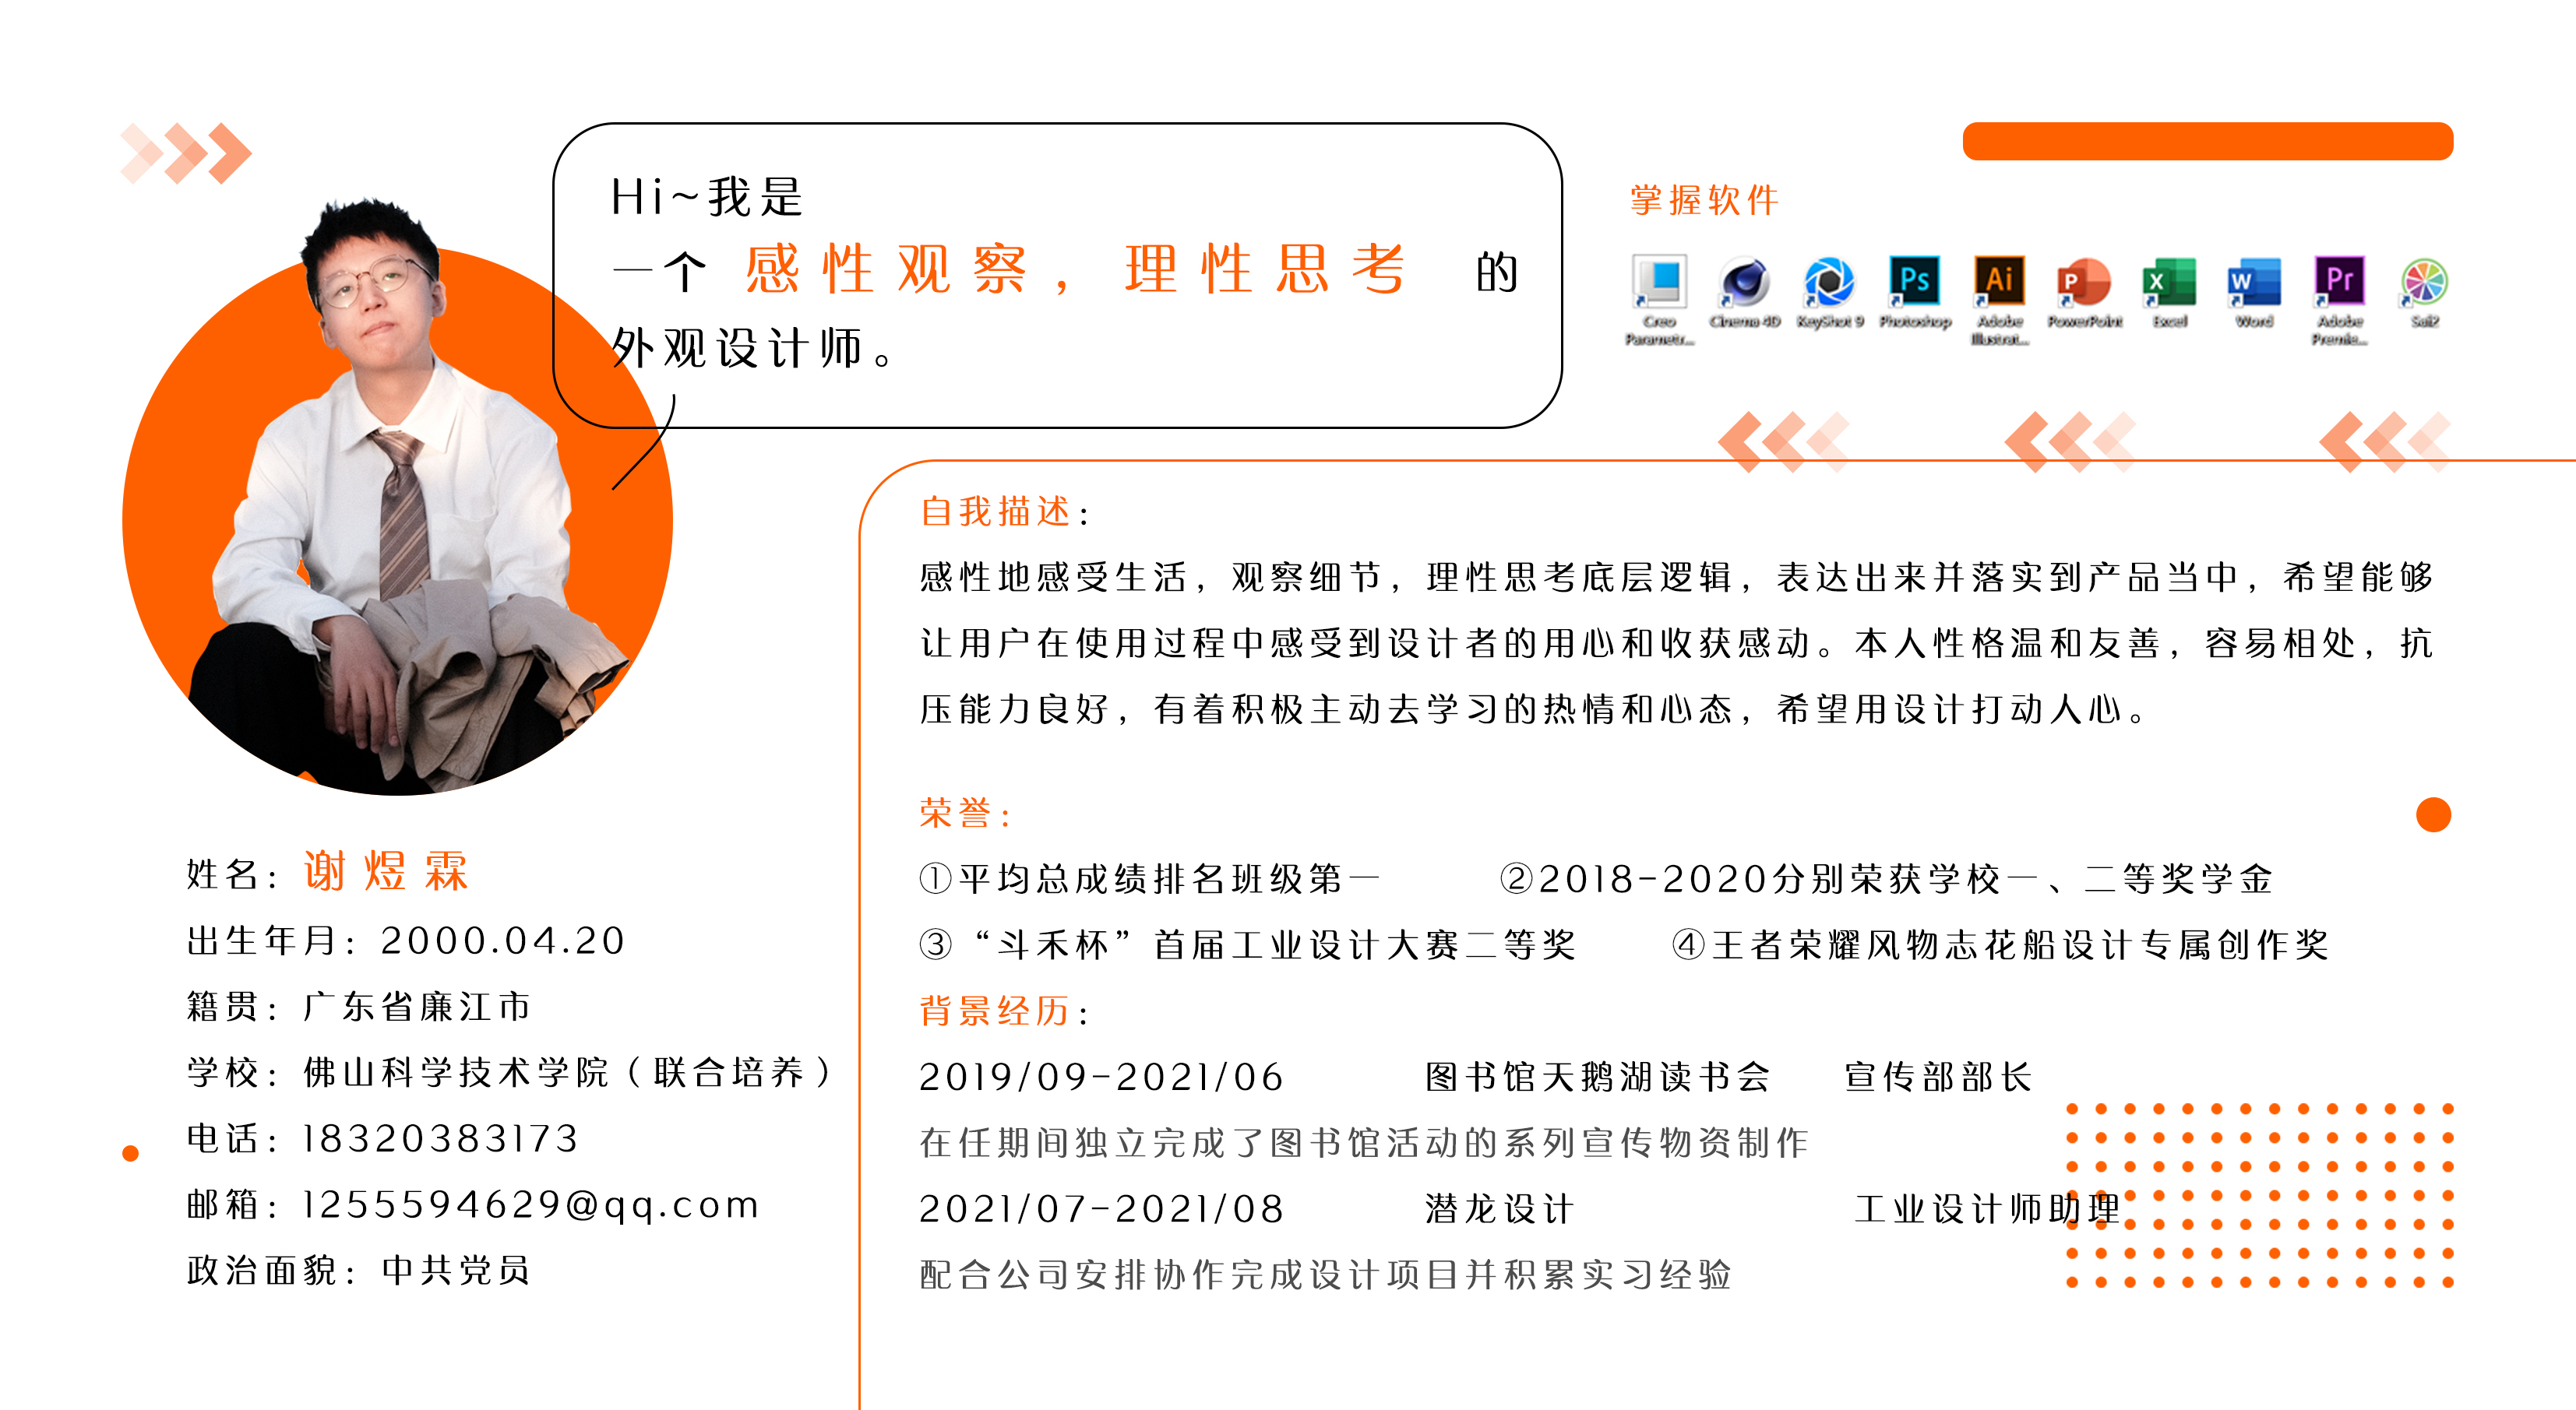Select the Sai2 color wheel icon
Viewport: 2576px width, 1410px height.
point(2424,283)
